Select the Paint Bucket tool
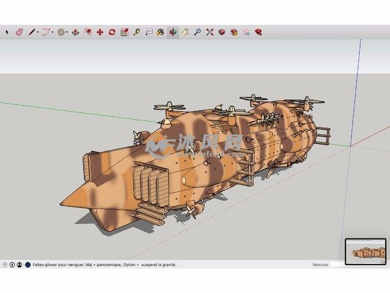 [160, 32]
